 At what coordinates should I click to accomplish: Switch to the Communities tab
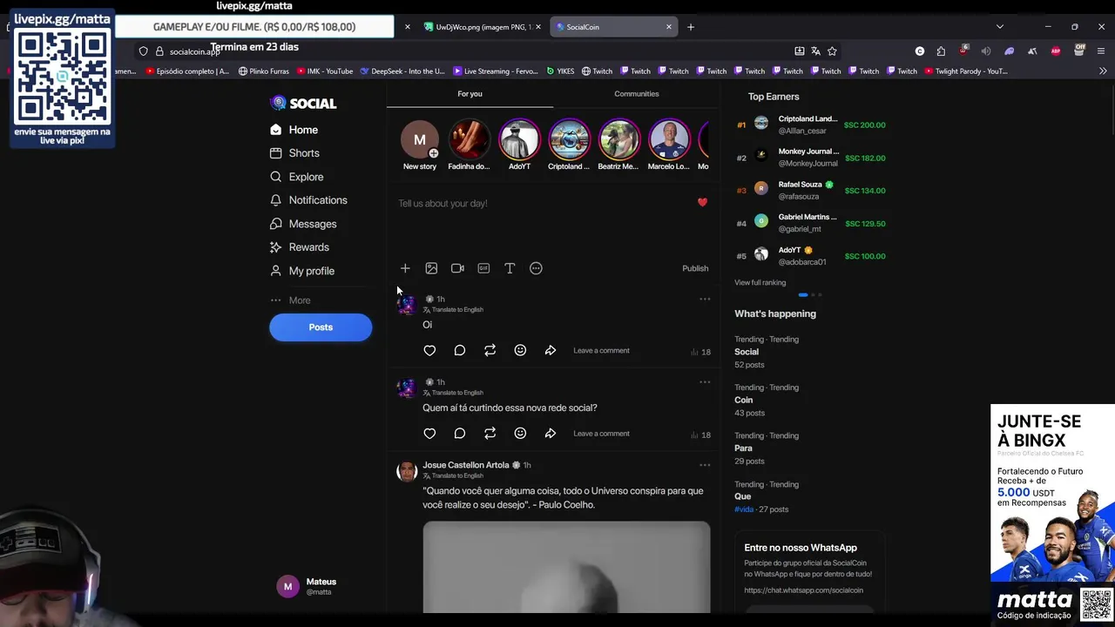pyautogui.click(x=637, y=94)
